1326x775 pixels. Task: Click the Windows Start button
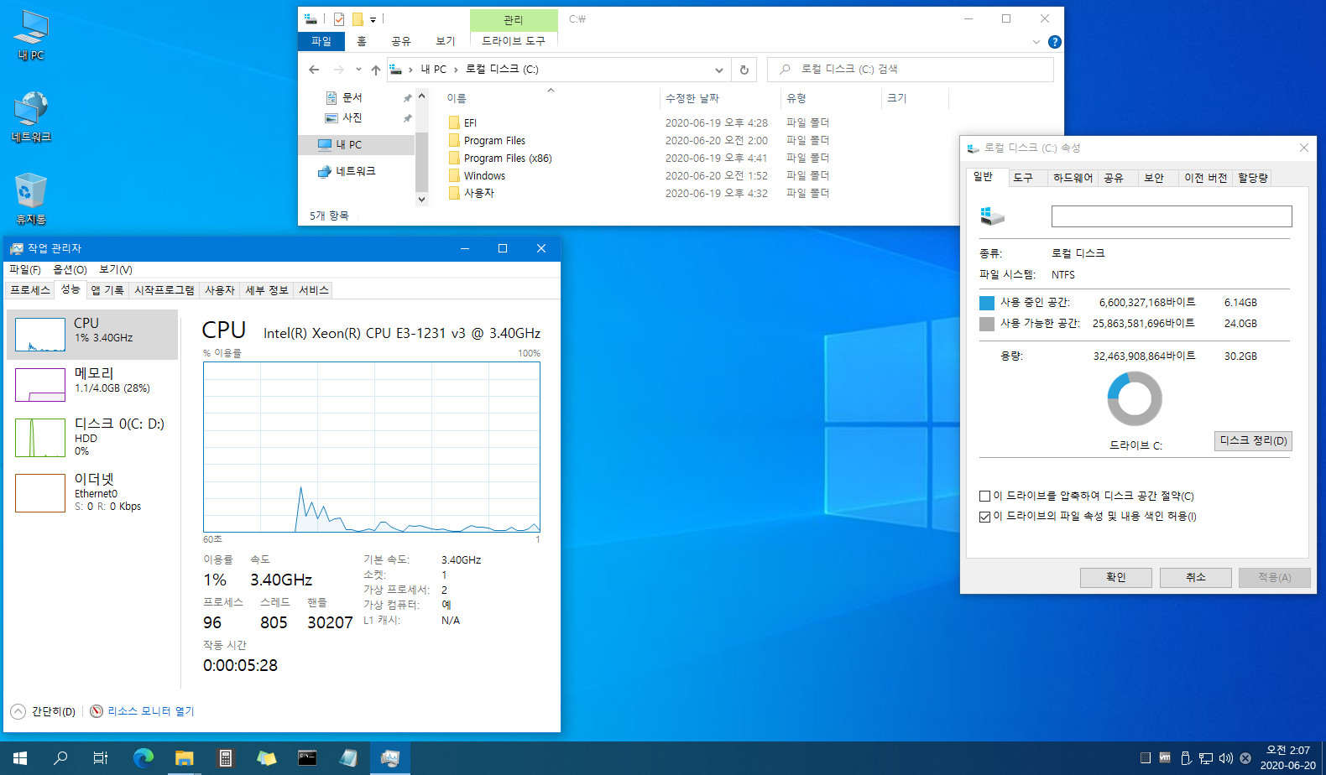tap(20, 758)
